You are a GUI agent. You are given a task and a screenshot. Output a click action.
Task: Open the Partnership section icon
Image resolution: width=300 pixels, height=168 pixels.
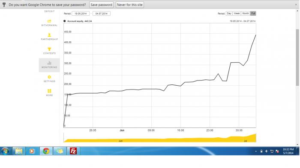pos(49,35)
